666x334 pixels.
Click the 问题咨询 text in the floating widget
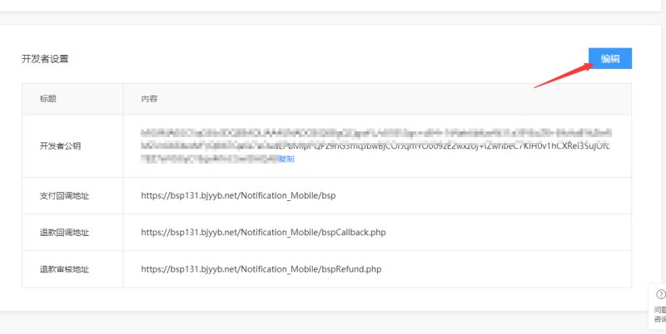tap(659, 313)
